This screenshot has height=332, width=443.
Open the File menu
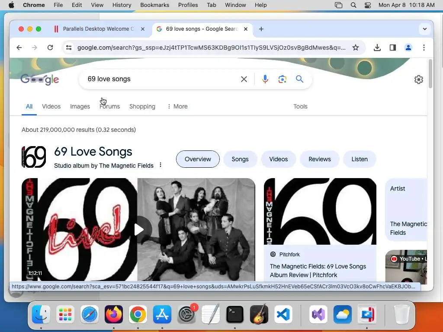click(58, 5)
